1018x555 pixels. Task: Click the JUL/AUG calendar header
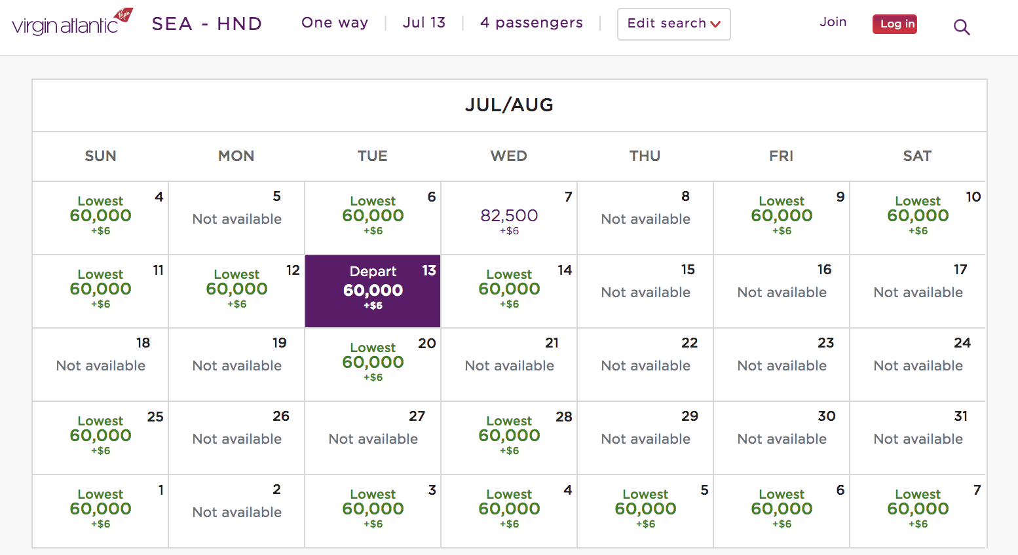(509, 105)
